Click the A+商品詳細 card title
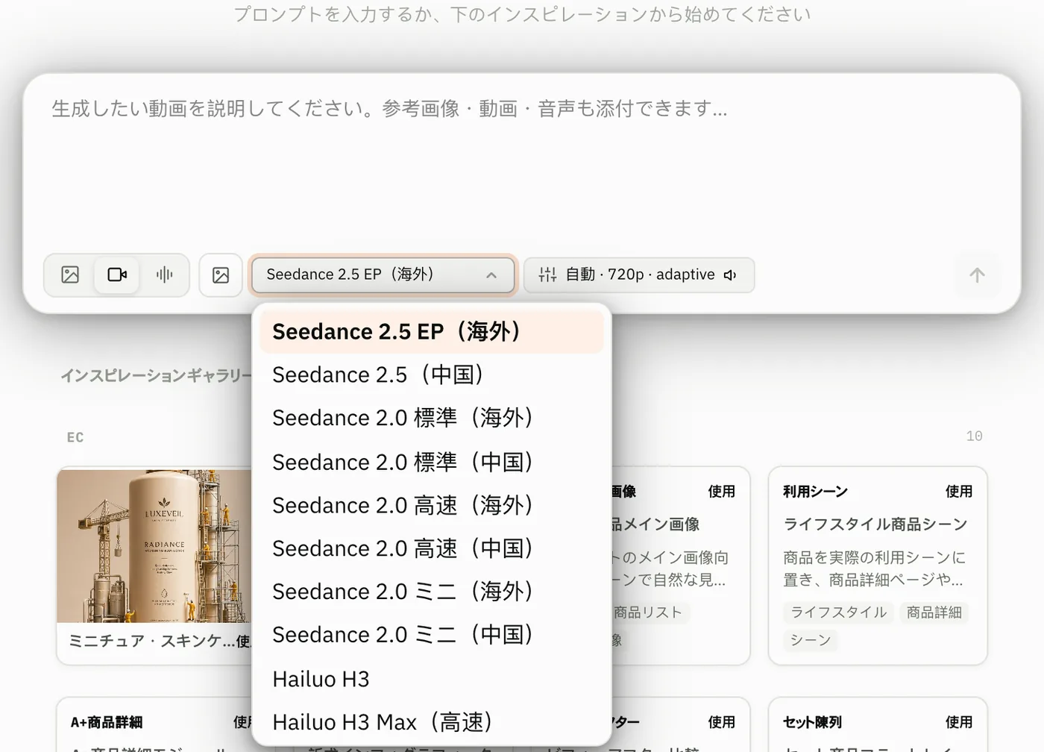1044x752 pixels. pos(107,722)
